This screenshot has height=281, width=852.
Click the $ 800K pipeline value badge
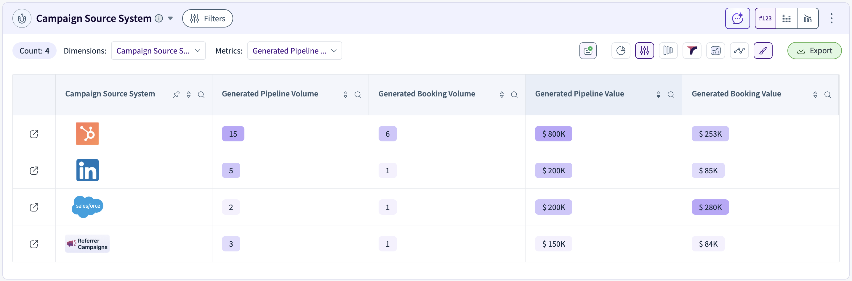click(x=553, y=134)
